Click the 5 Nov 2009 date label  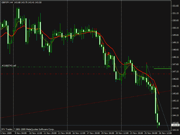[x=6, y=133]
